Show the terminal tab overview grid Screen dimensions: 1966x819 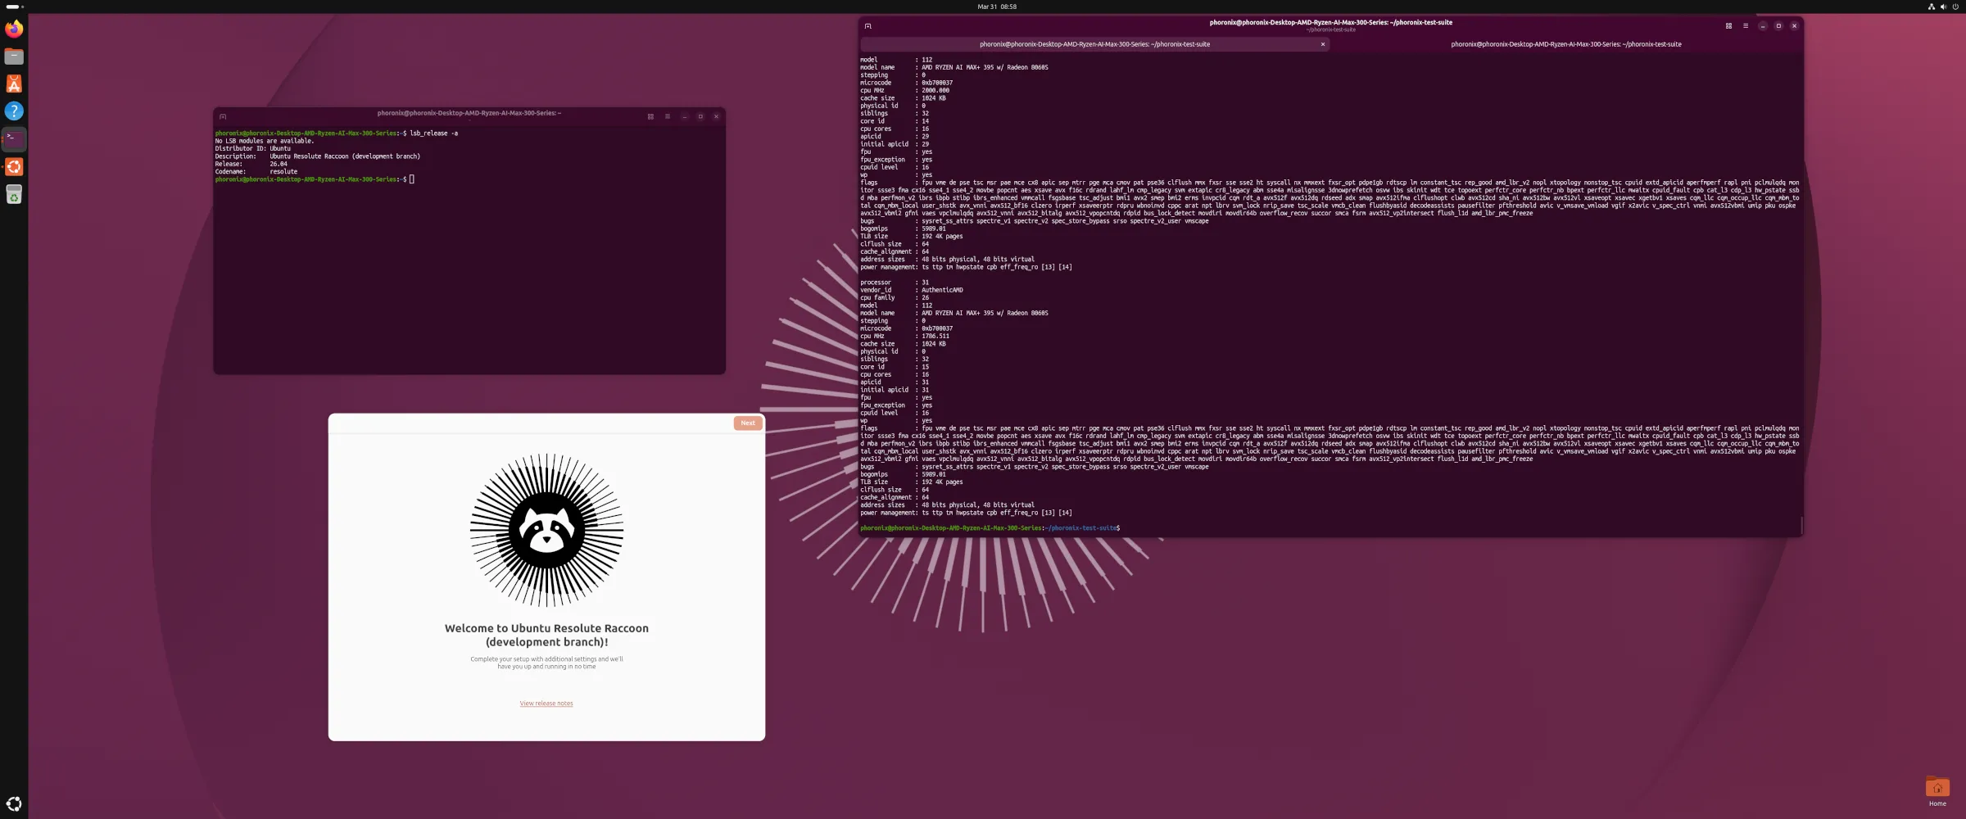tap(1728, 25)
